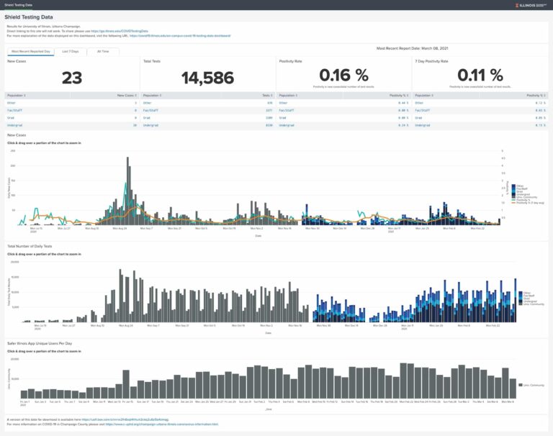Sort Positivity Rate table by Positivity % column
The height and width of the screenshot is (436, 553).
click(x=397, y=95)
